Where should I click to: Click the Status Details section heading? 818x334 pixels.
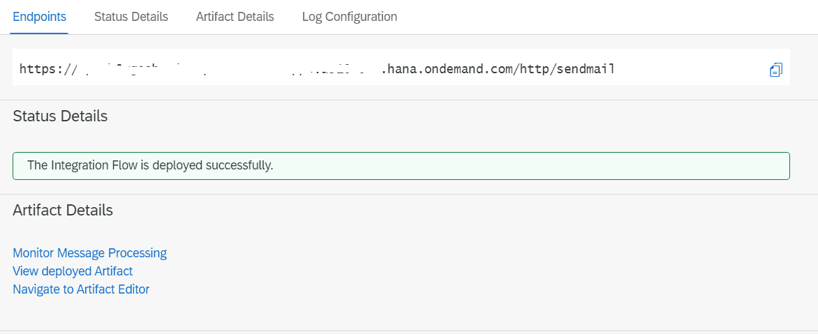click(x=60, y=116)
